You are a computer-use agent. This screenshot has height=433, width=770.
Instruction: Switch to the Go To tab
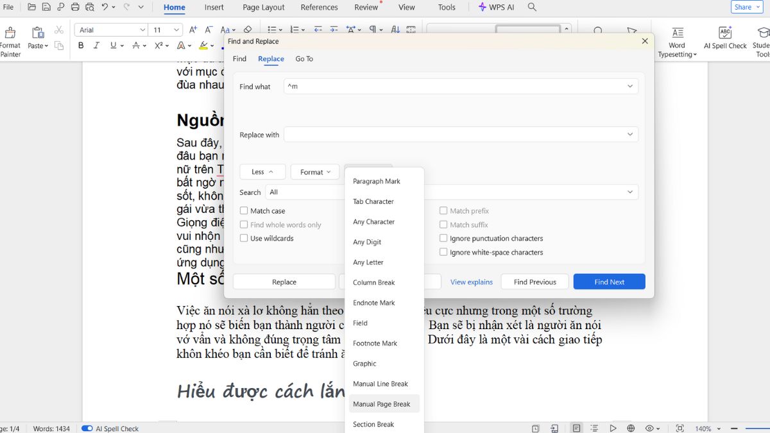pyautogui.click(x=304, y=58)
